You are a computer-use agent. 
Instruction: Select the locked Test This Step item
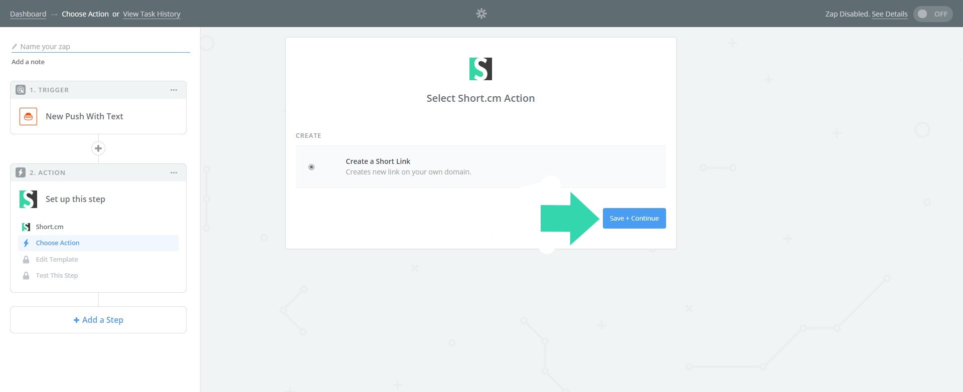pyautogui.click(x=57, y=276)
